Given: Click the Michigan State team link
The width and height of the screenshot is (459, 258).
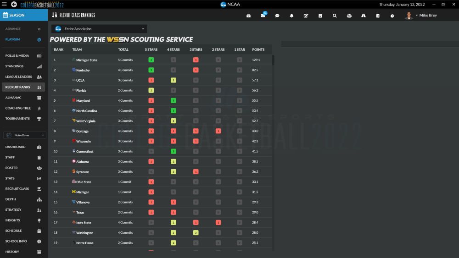Looking at the screenshot, I should [x=86, y=60].
